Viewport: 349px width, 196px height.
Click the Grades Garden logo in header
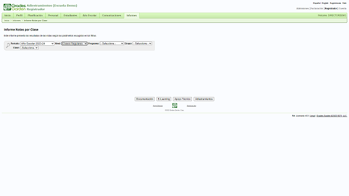[15, 7]
